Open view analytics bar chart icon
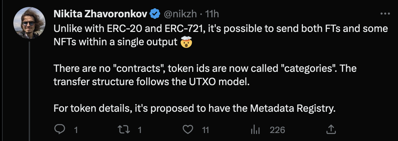398x141 pixels. [x=255, y=129]
